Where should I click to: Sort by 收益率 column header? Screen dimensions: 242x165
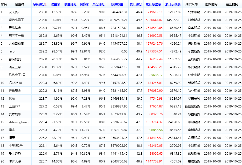pyautogui.click(x=55, y=4)
